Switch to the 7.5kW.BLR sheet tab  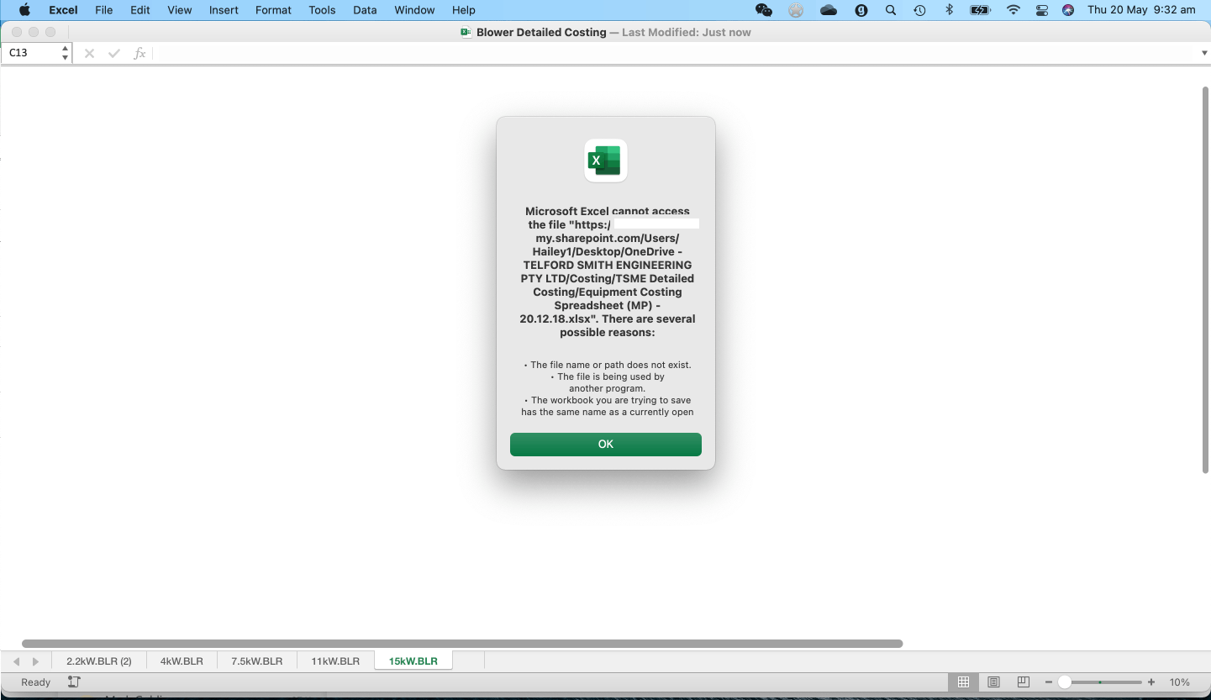[x=256, y=661]
